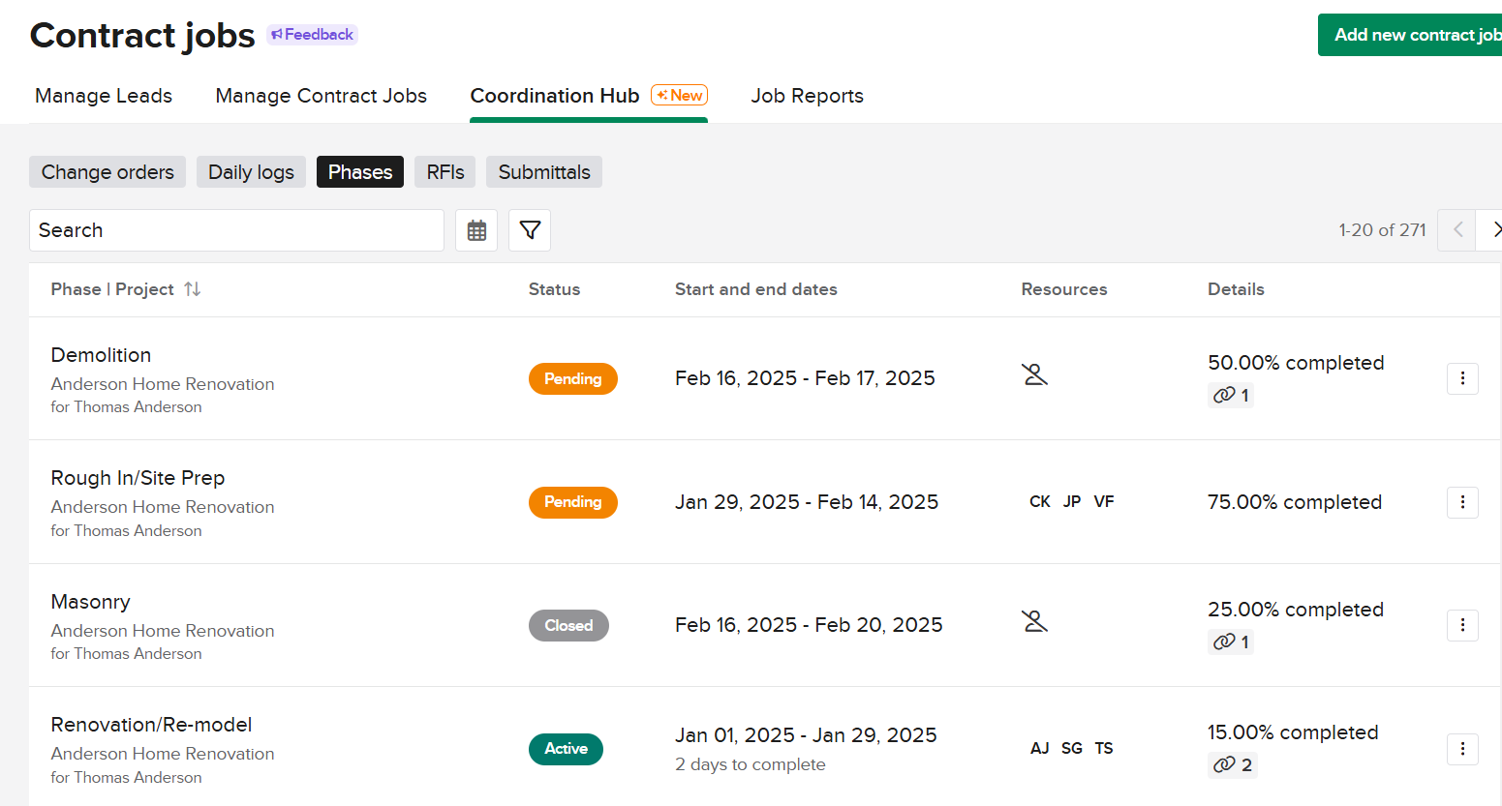The width and height of the screenshot is (1502, 806).
Task: Click the Resources column header
Action: [x=1064, y=289]
